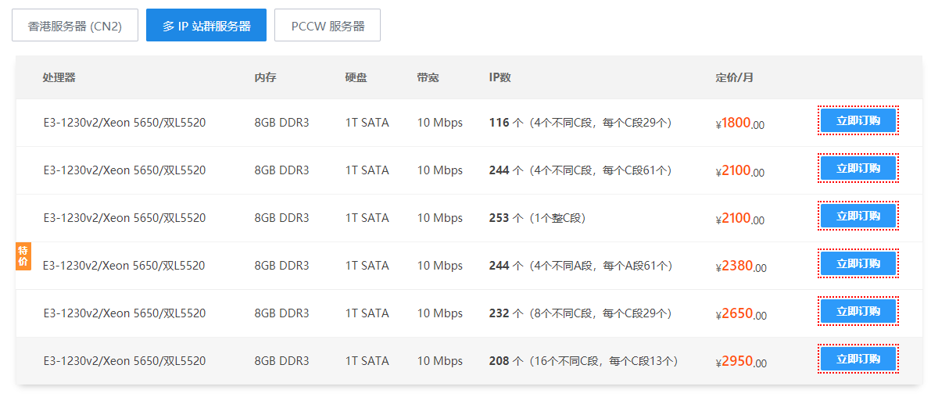Click the 内存 column header
This screenshot has height=397, width=931.
click(x=266, y=77)
